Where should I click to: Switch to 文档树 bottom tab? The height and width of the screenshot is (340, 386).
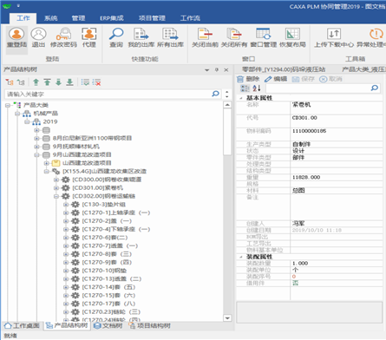click(x=108, y=326)
